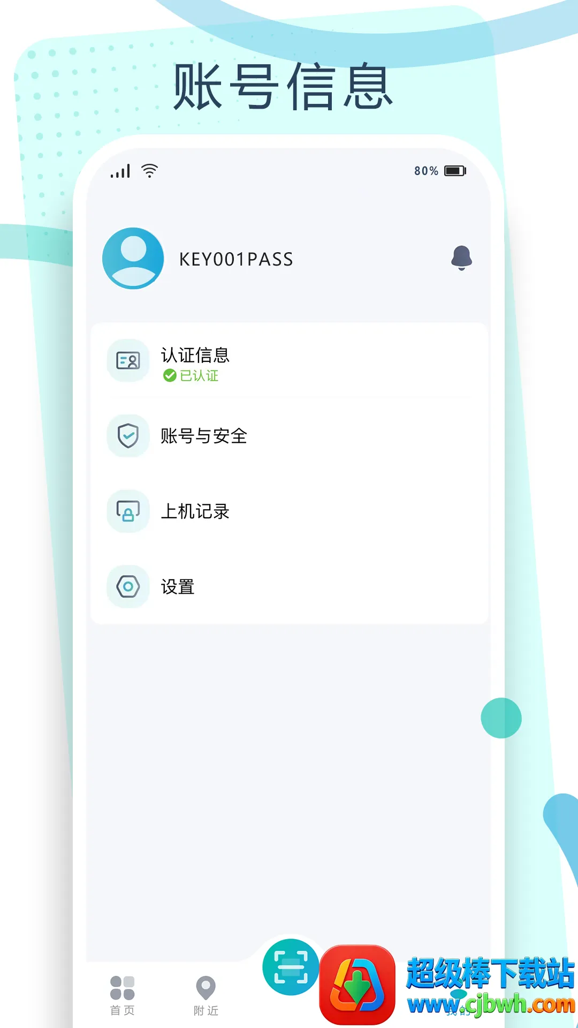Tap the locked screen icon for 上机记录
578x1028 pixels.
click(128, 511)
